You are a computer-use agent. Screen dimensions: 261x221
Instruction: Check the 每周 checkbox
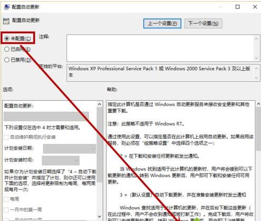tap(6, 199)
